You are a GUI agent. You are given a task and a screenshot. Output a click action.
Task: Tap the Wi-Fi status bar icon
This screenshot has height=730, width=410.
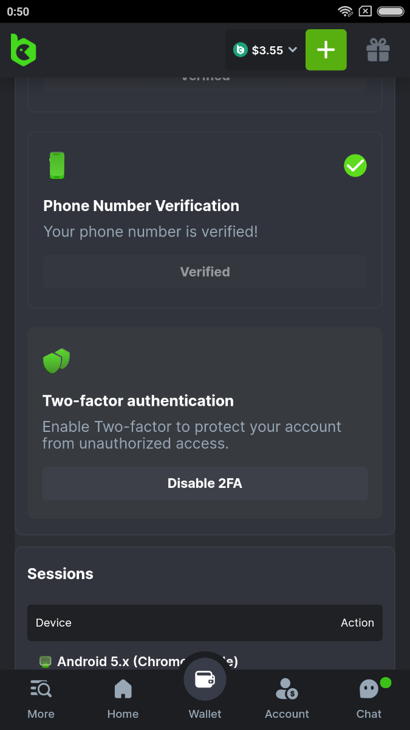point(346,11)
